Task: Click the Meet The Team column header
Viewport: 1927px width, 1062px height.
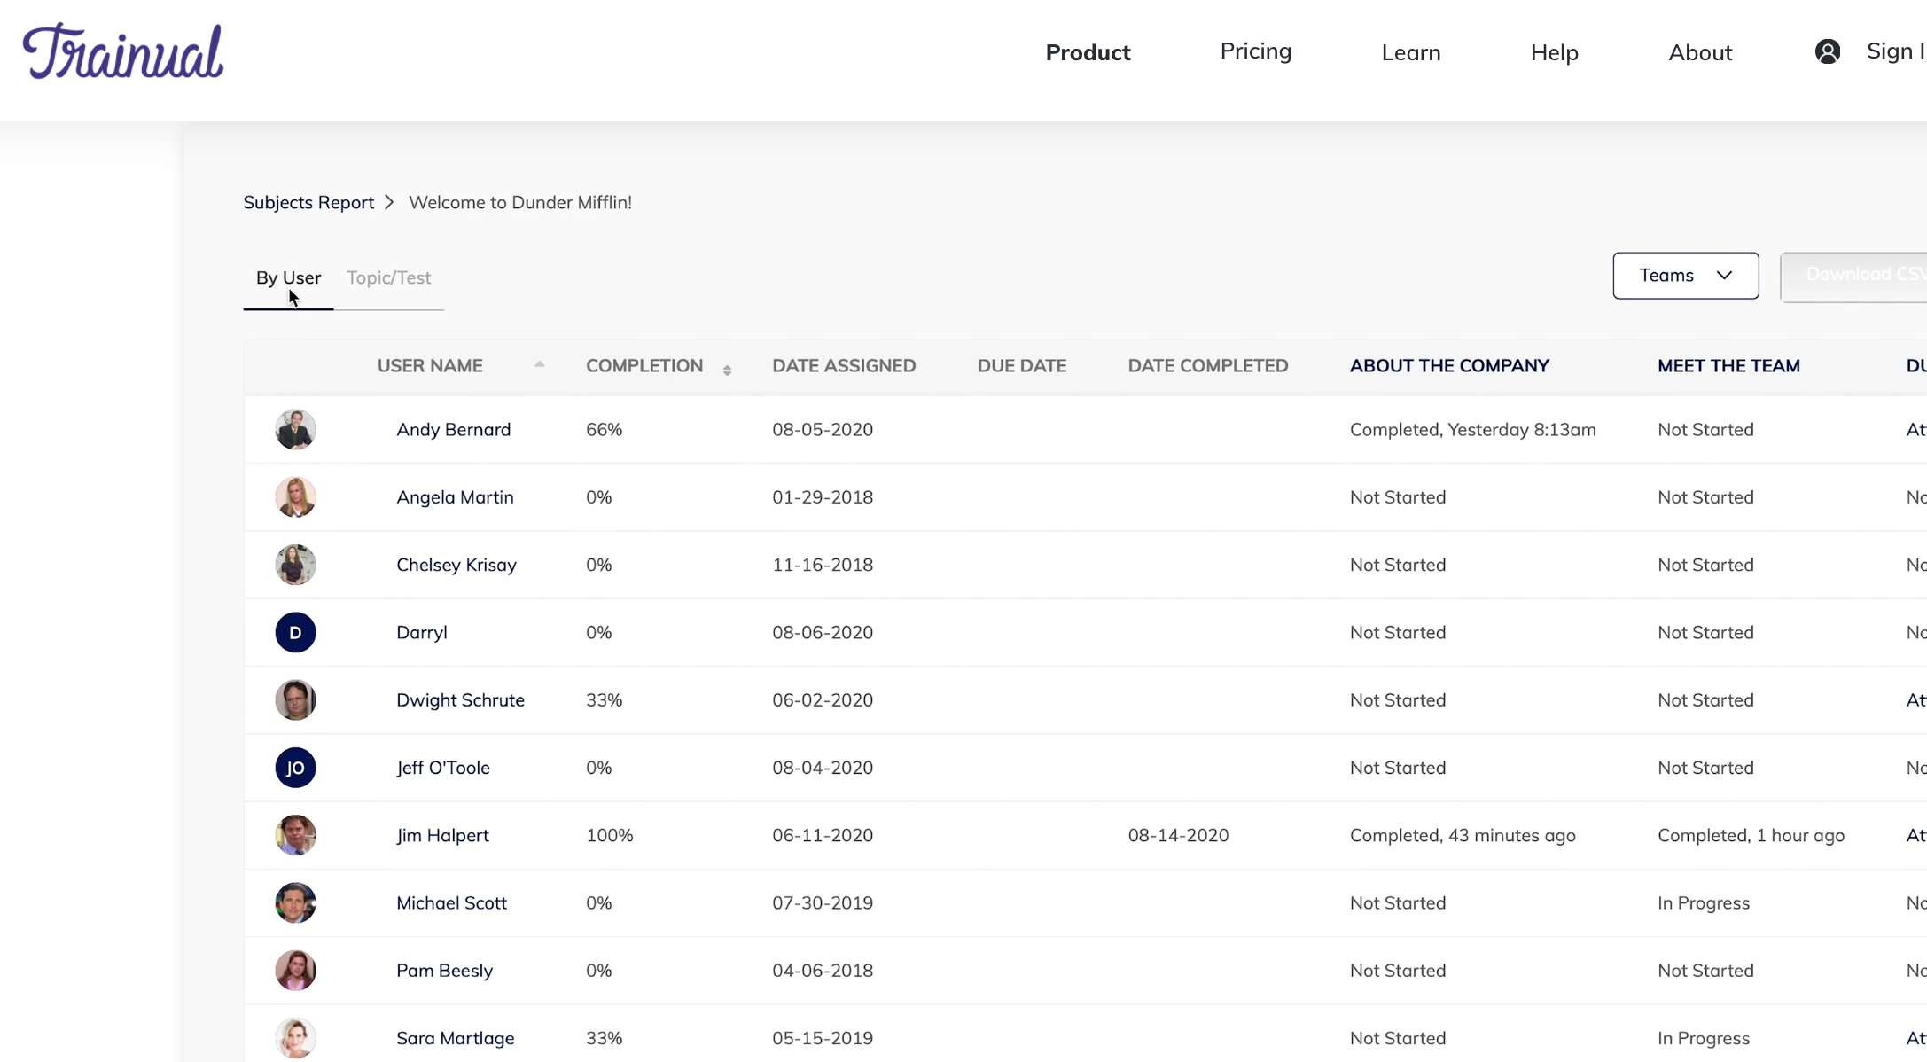Action: 1728,365
